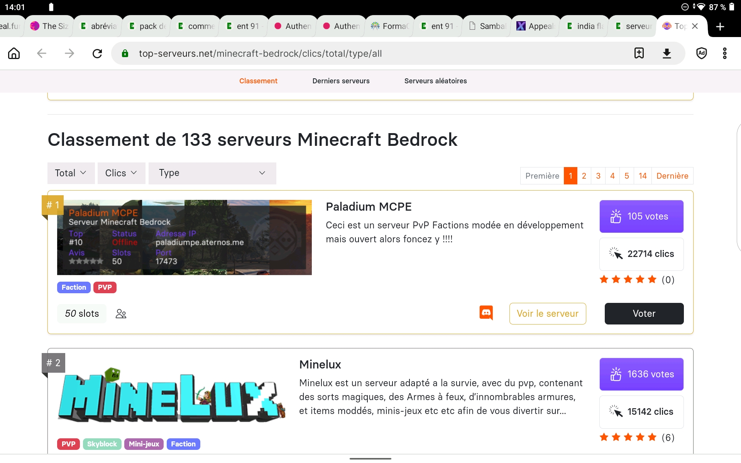Switch to the Appeal browser tab
Viewport: 741px width, 463px height.
click(535, 26)
